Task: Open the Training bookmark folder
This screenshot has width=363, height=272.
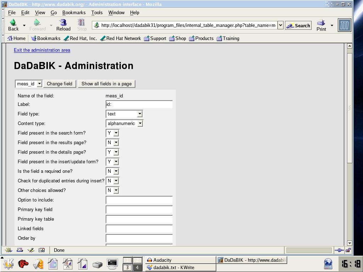Action: pyautogui.click(x=228, y=38)
